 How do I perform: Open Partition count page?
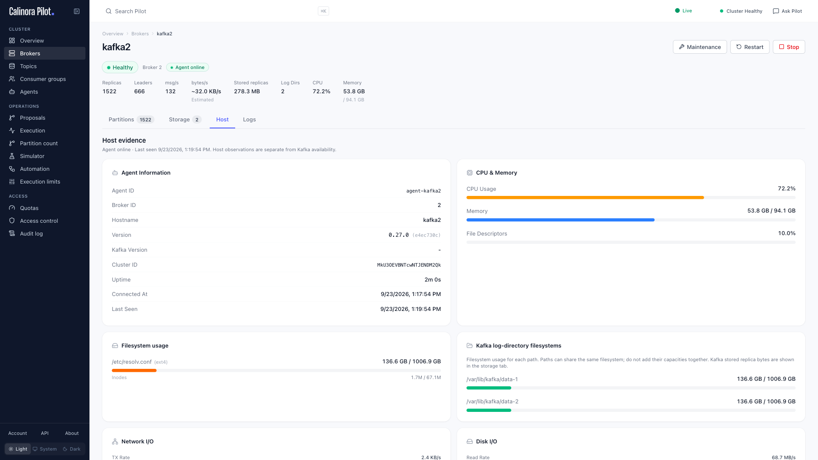(x=45, y=143)
